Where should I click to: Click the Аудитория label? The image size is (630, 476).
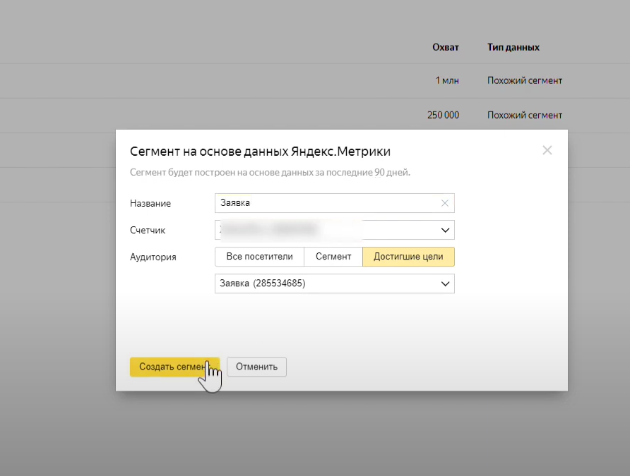[x=153, y=257]
